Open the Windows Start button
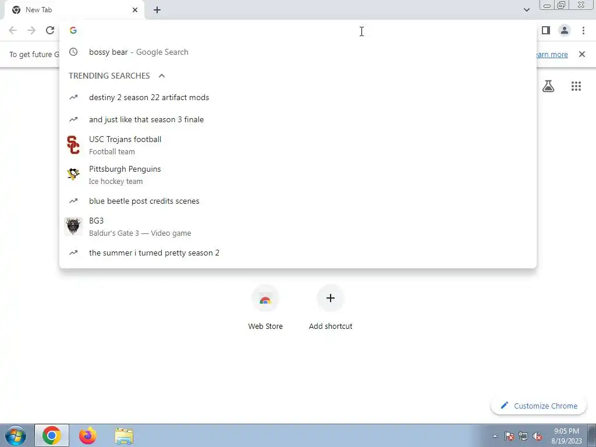Viewport: 596px width, 447px height. (16, 435)
